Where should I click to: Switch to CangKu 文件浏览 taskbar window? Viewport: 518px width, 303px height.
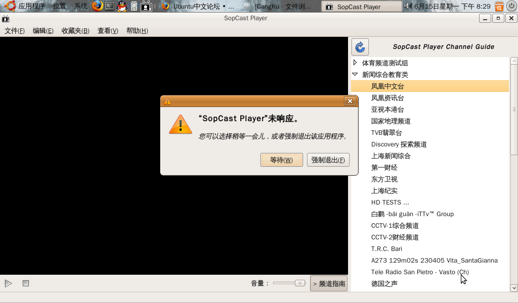coord(279,6)
